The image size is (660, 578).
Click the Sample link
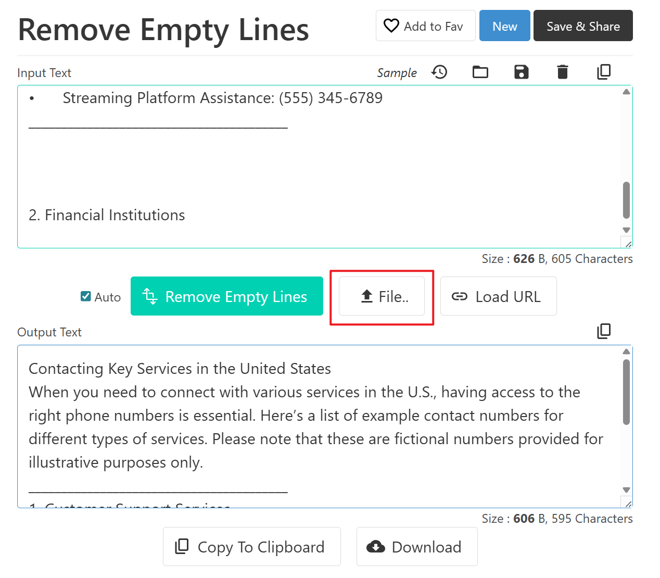[397, 73]
